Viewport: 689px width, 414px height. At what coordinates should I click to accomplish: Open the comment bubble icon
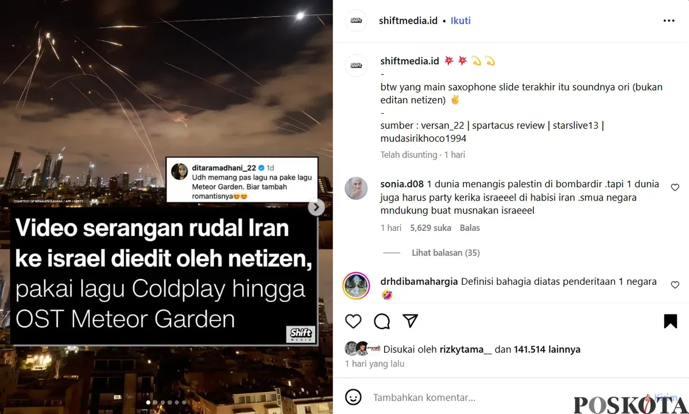pos(382,321)
